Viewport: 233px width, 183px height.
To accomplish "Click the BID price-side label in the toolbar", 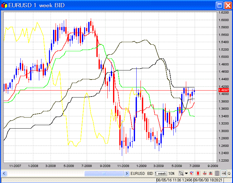I will pyautogui.click(x=150, y=174).
